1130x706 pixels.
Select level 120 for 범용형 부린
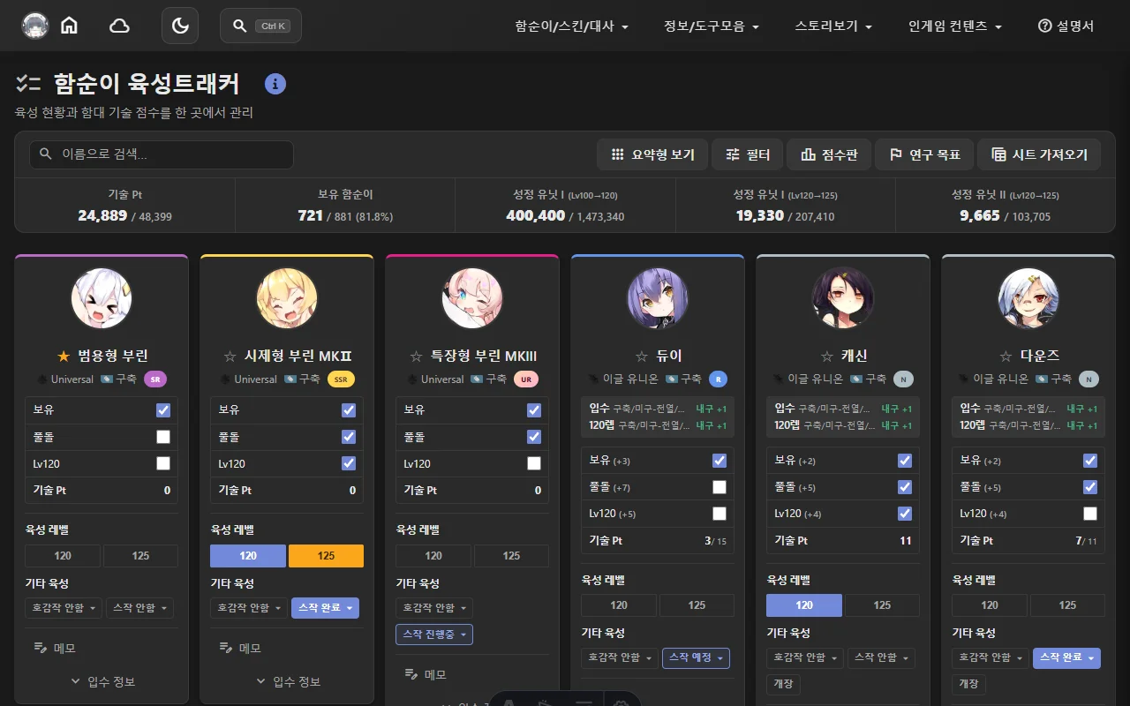tap(63, 556)
